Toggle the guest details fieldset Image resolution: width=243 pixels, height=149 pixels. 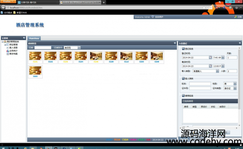[183, 78]
